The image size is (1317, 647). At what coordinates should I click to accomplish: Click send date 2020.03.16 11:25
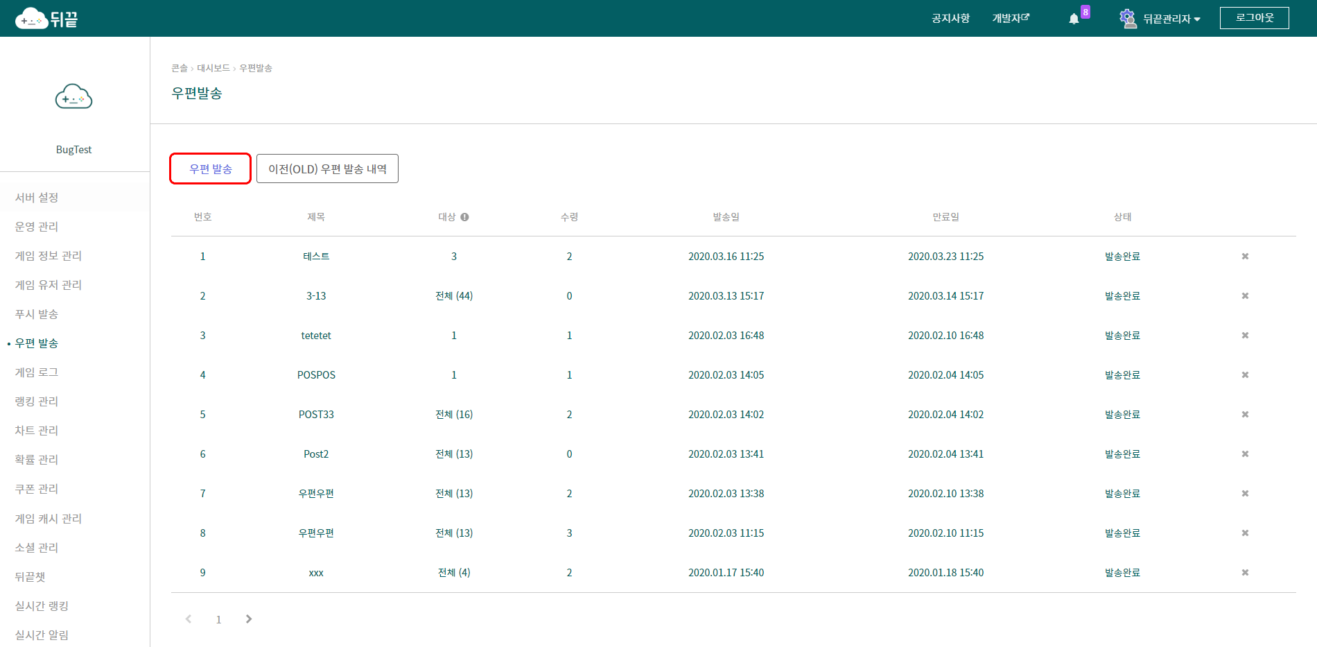point(726,257)
